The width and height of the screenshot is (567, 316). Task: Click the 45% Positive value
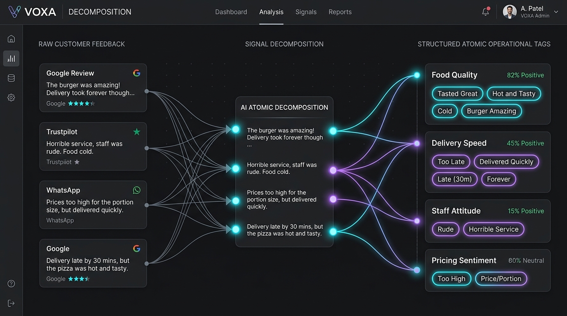525,143
